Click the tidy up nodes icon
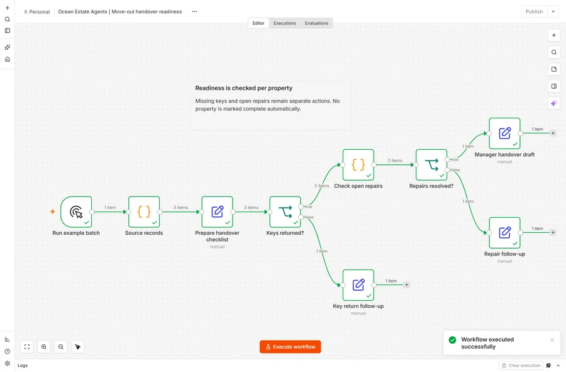This screenshot has height=372, width=566. pos(77,347)
